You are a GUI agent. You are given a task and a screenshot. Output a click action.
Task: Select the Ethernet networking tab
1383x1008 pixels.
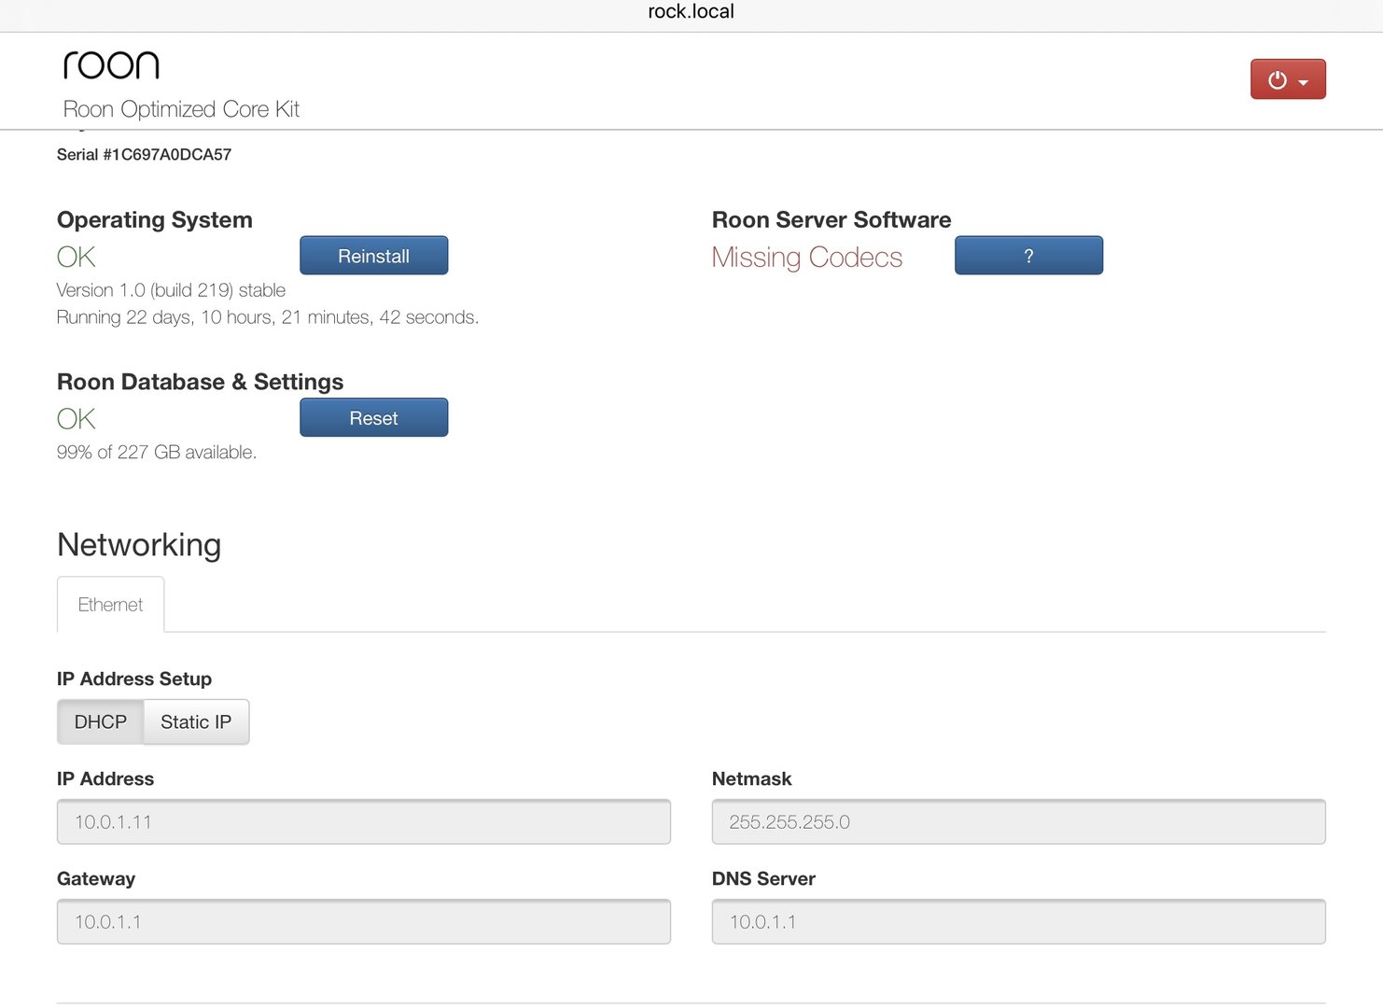coord(110,605)
